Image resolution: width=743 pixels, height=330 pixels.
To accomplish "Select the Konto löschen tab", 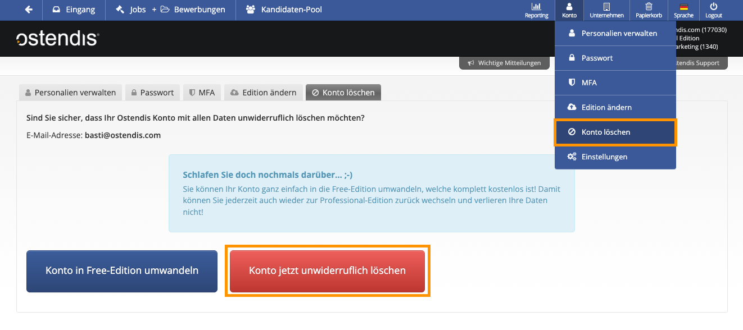I will 343,93.
